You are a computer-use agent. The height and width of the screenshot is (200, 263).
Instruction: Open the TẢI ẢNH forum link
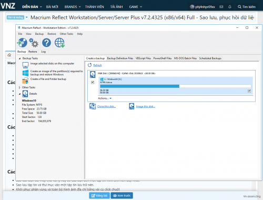click(x=116, y=7)
